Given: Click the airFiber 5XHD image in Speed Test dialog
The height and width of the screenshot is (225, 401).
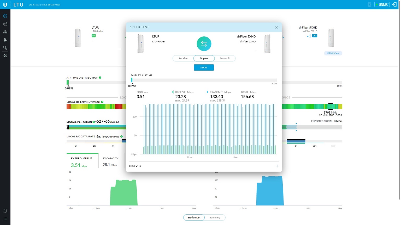Looking at the screenshot, I should (267, 44).
